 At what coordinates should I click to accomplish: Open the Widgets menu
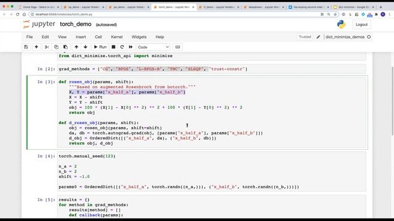(x=139, y=37)
